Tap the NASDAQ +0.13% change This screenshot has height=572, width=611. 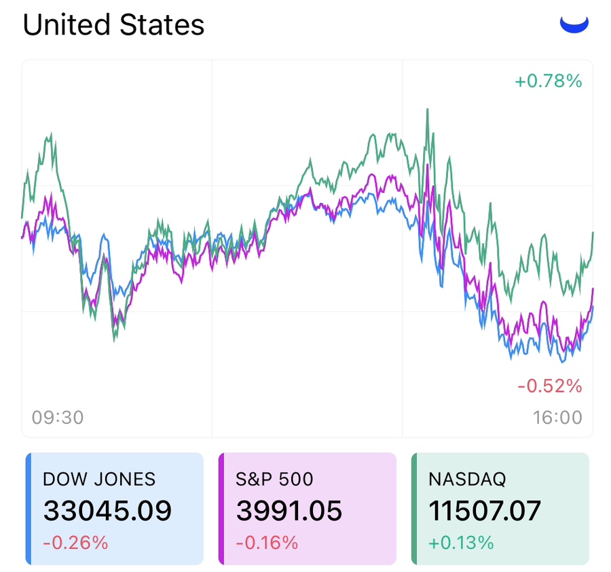[x=461, y=543]
